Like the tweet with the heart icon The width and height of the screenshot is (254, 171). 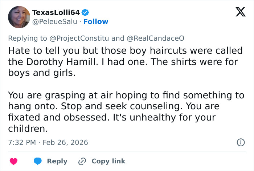point(14,161)
